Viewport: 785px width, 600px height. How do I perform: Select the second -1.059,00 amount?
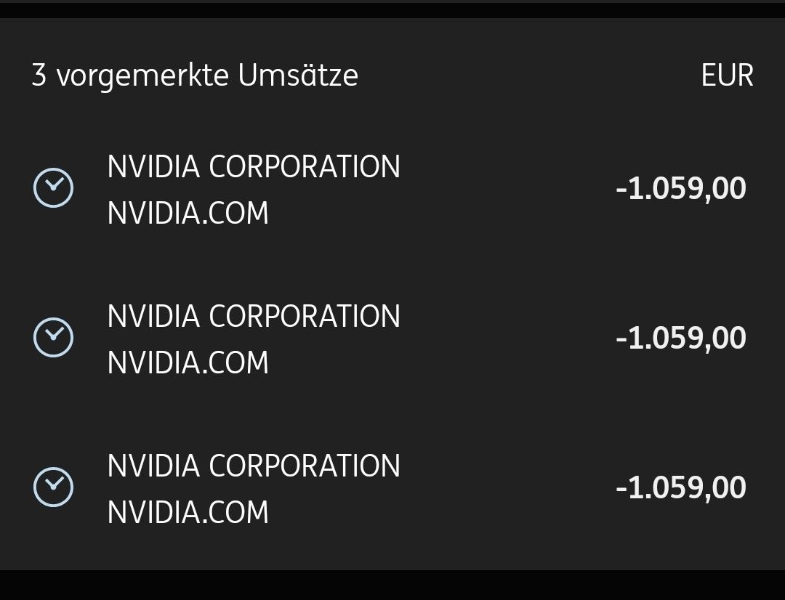[x=680, y=338]
